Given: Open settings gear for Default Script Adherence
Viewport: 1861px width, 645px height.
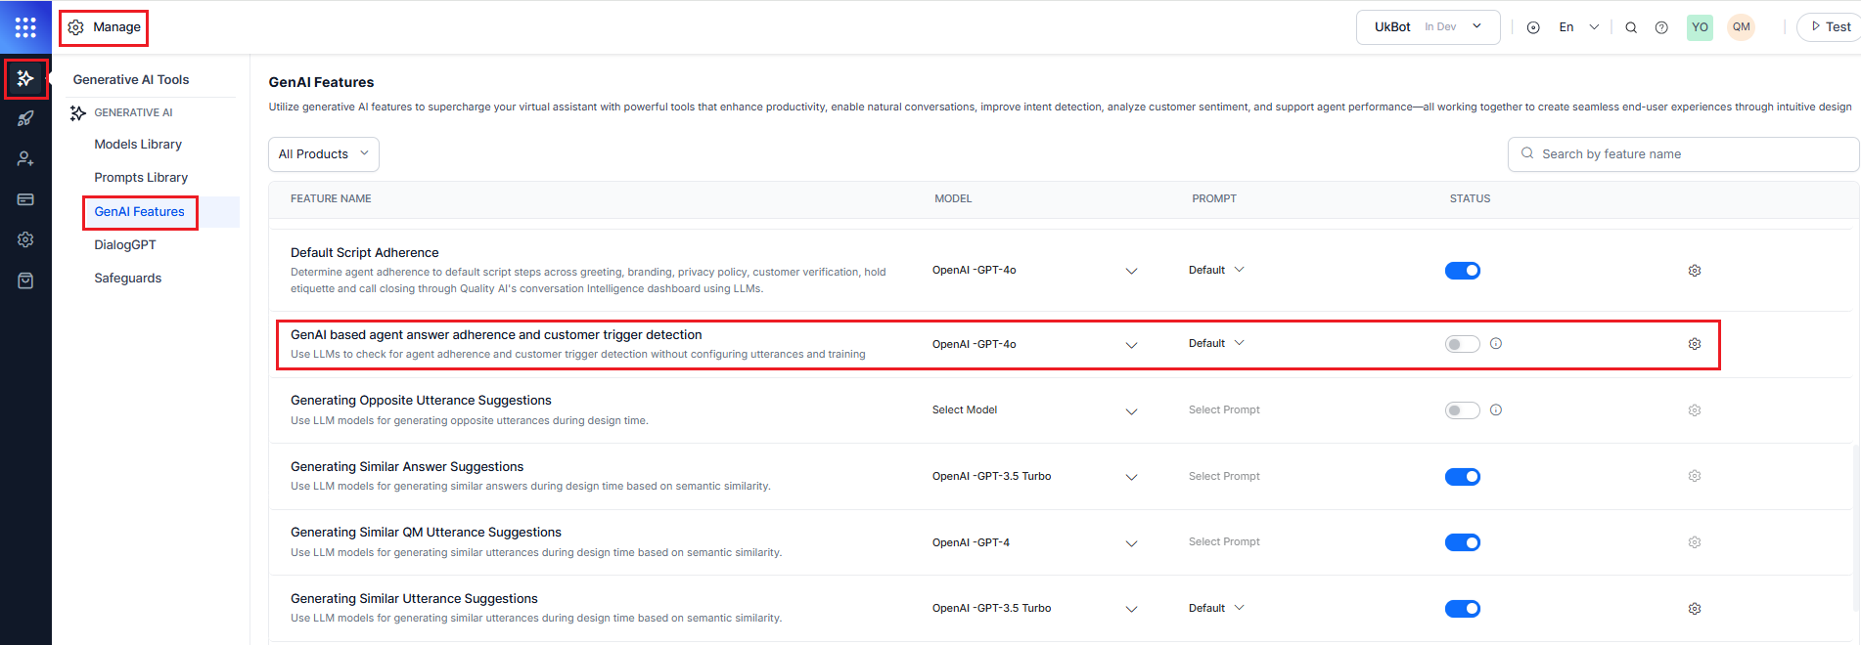Looking at the screenshot, I should [1695, 271].
